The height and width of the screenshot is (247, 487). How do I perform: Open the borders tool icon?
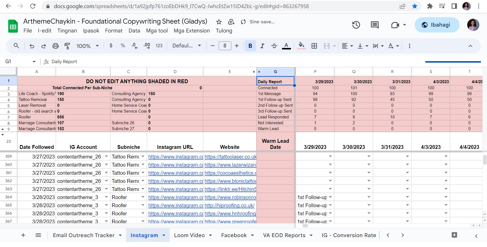(x=314, y=46)
